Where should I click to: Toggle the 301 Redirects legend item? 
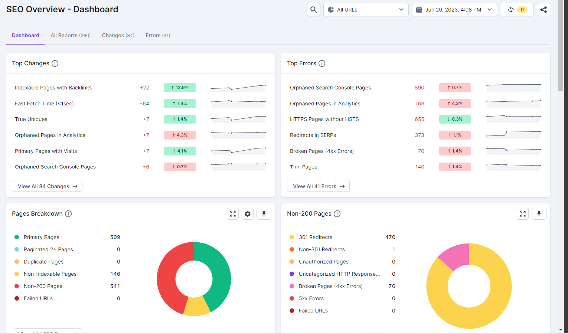pyautogui.click(x=311, y=237)
